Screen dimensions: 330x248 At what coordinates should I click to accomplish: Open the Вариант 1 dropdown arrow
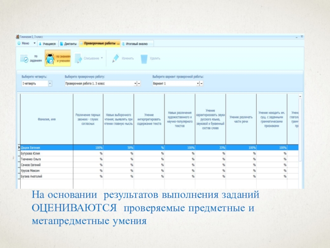(198, 83)
